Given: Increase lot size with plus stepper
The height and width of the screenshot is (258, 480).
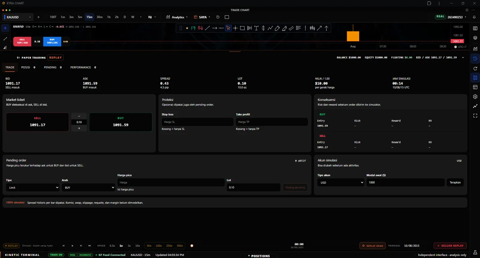Looking at the screenshot, I should tap(79, 128).
